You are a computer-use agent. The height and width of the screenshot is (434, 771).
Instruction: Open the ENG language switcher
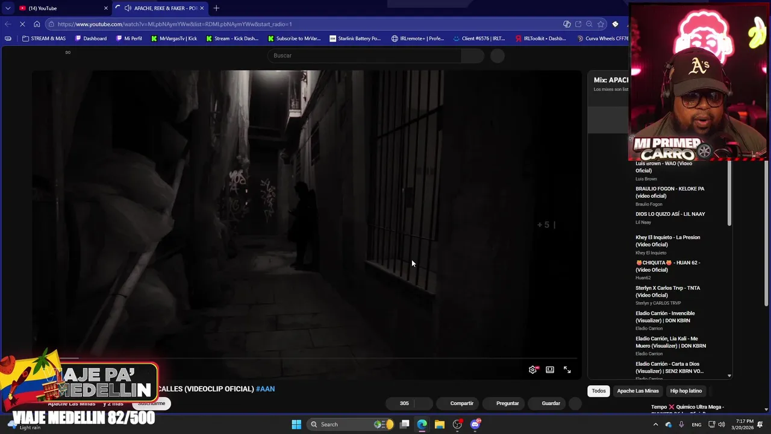click(696, 424)
